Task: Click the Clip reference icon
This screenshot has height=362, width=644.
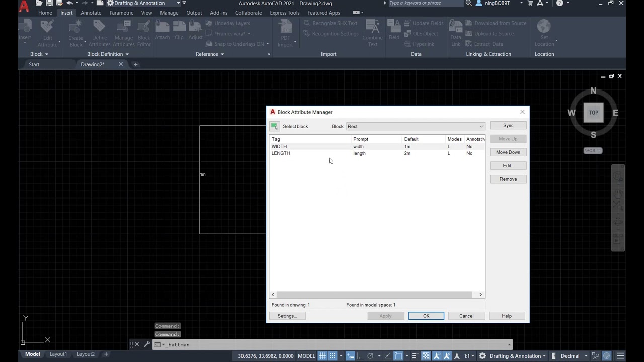Action: tap(179, 30)
